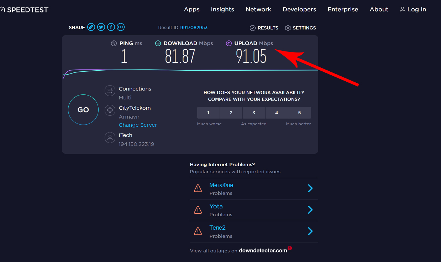Viewport: 441px width, 262px height.
Task: Click the МегаФон warning triangle icon
Action: tap(198, 188)
